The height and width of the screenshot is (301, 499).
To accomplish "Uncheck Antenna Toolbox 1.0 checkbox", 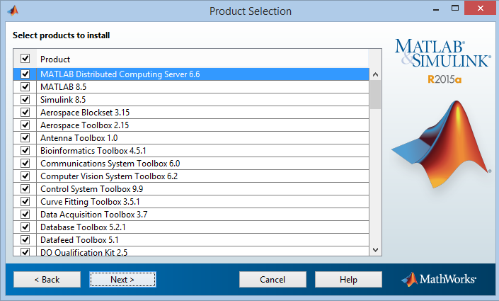I will [25, 137].
